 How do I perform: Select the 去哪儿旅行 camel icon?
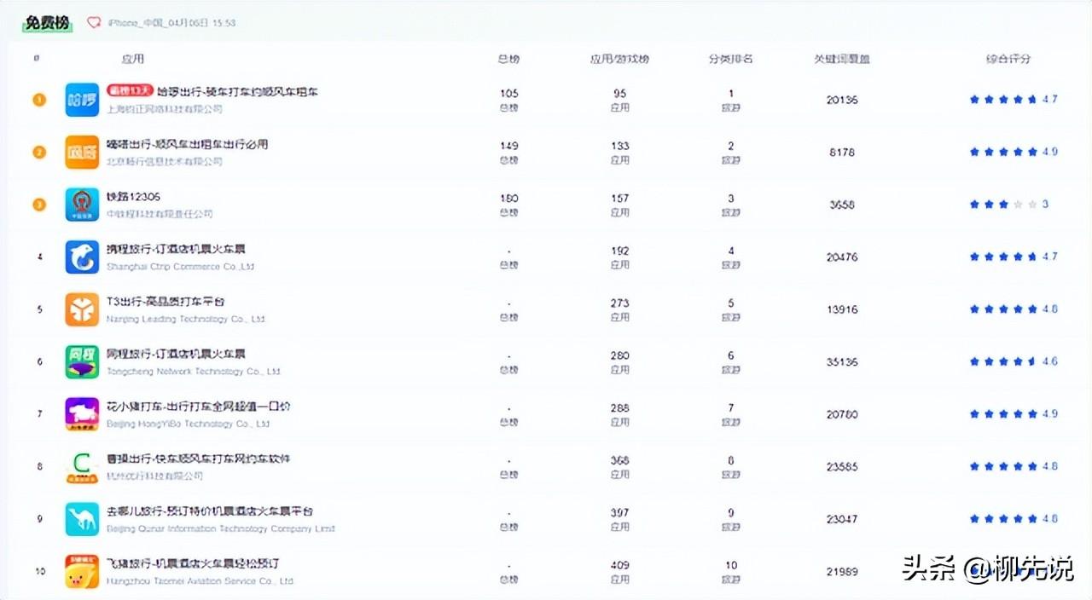(82, 519)
